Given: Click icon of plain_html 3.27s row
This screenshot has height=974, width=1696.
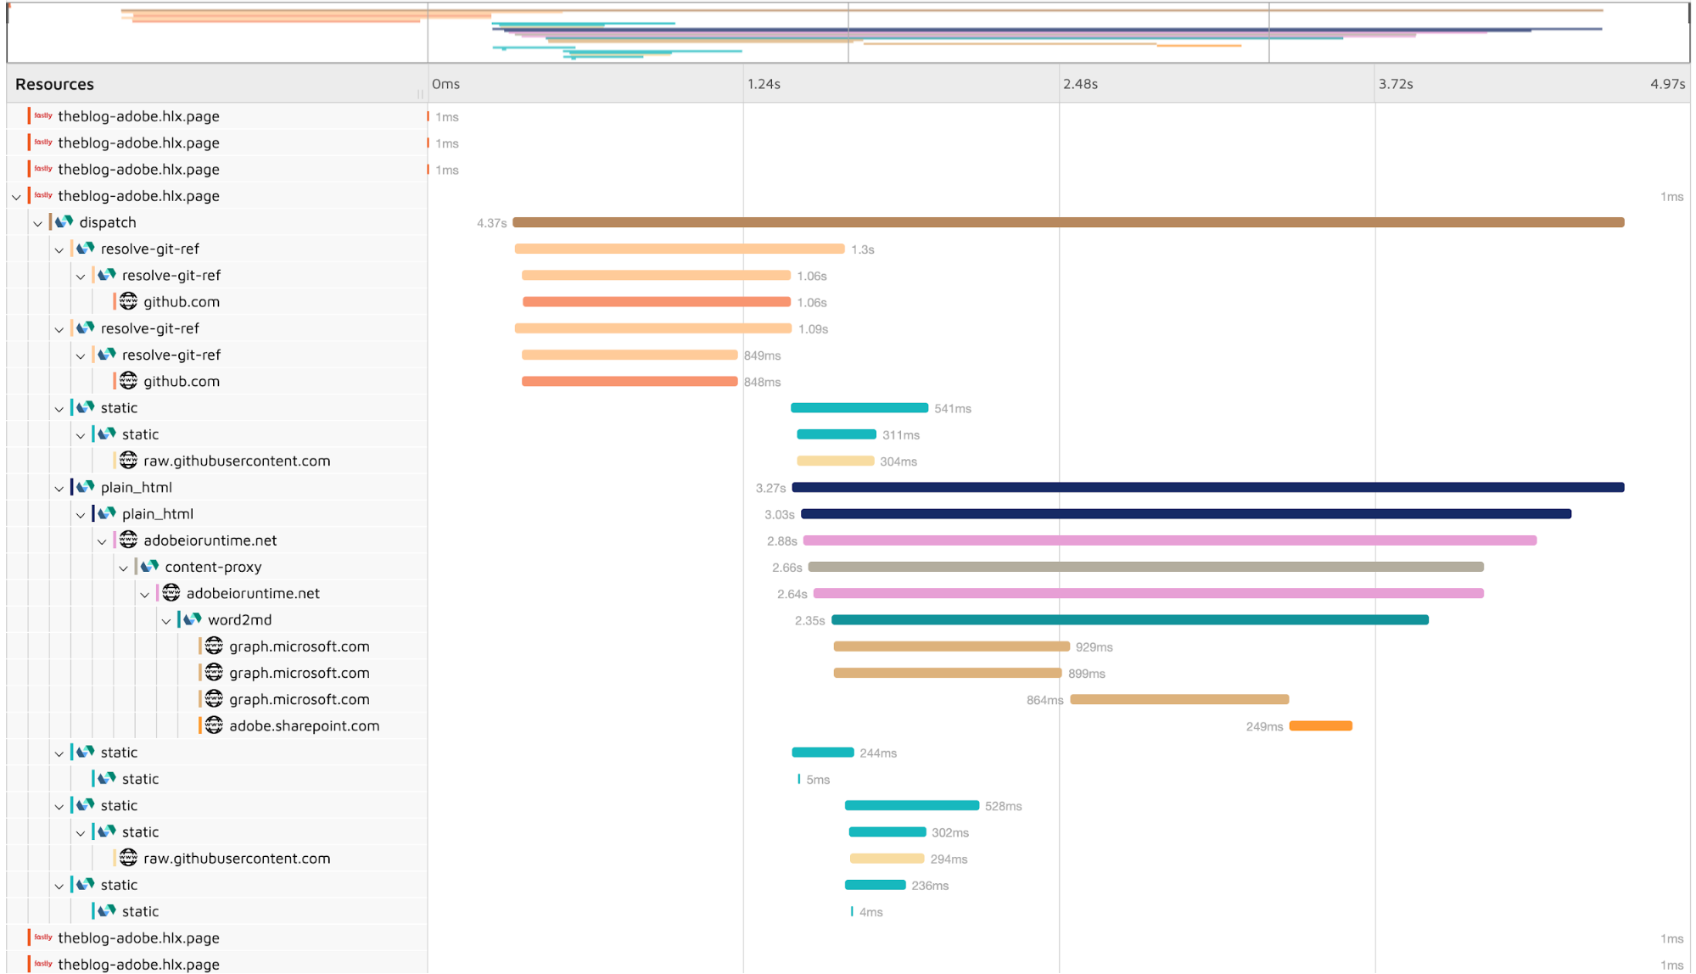Looking at the screenshot, I should 85,487.
